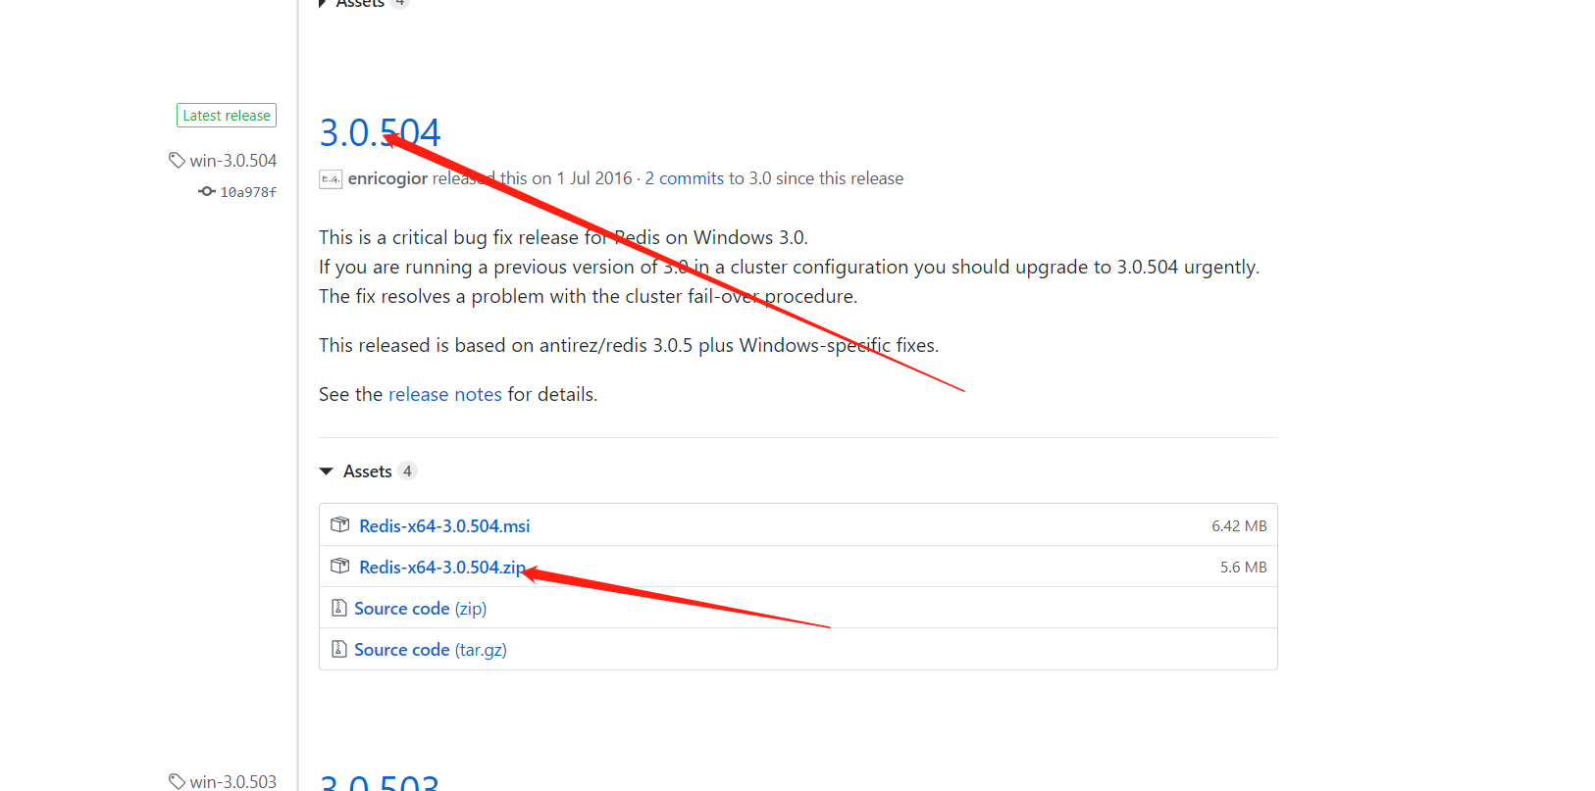The width and height of the screenshot is (1595, 791).
Task: Click the Latest release badge
Action: [x=227, y=116]
